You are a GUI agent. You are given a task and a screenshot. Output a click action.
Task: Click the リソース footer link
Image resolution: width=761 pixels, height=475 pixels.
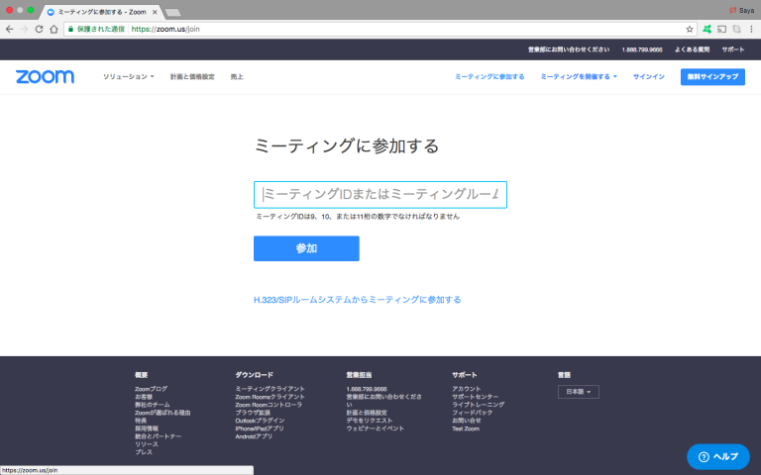(x=146, y=444)
